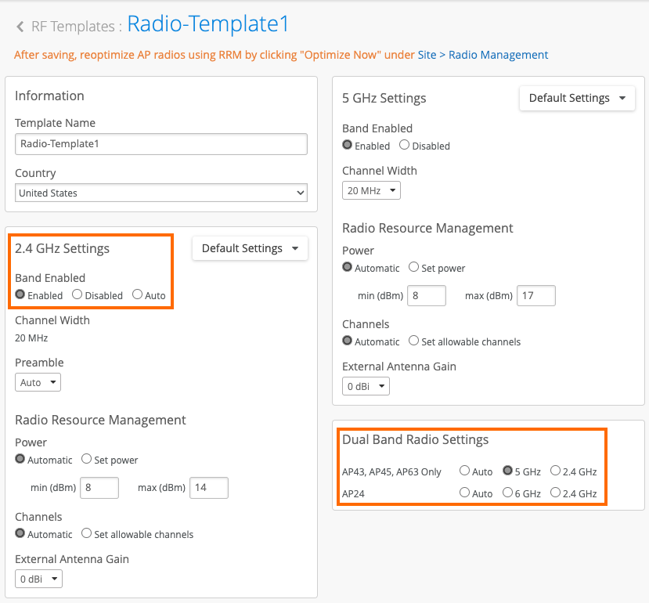Go back to RF Templates list
Screen dimensions: 649x603
click(73, 27)
